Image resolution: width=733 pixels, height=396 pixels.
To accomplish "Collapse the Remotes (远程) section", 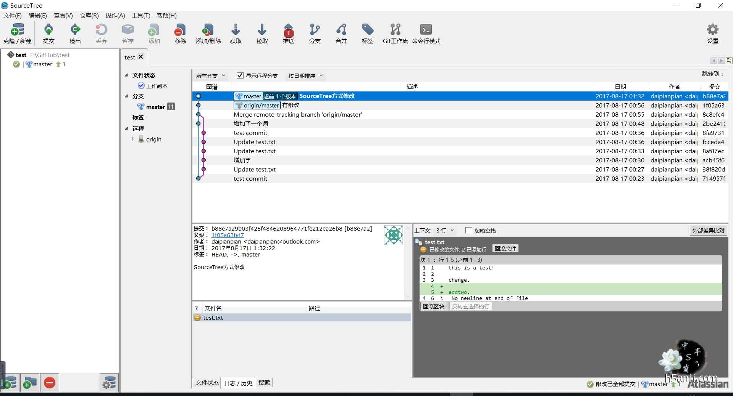I will [126, 128].
